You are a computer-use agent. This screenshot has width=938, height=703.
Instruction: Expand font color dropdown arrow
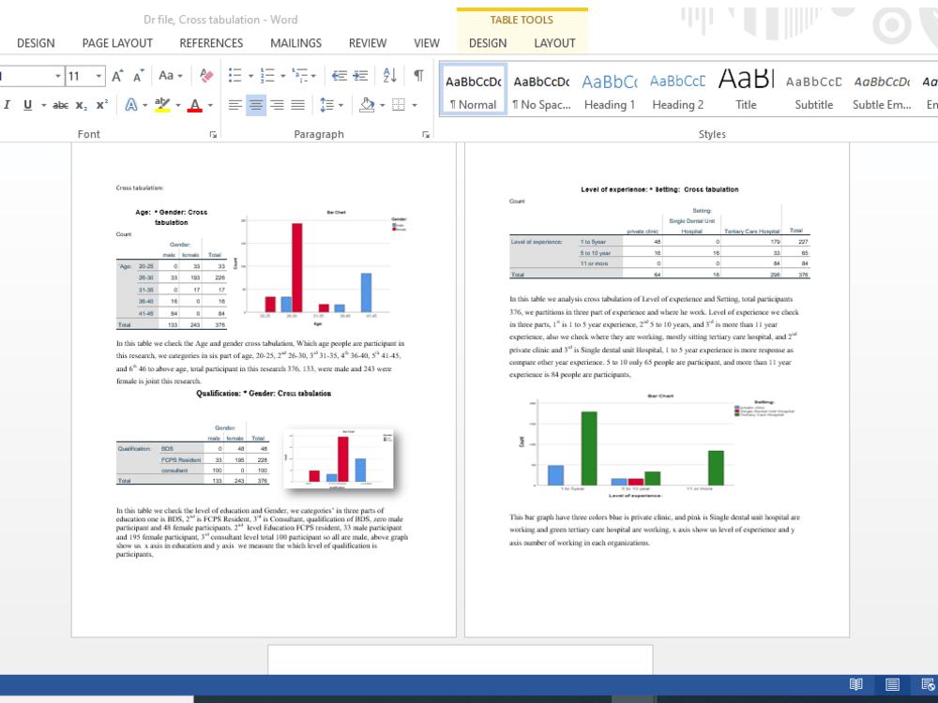pos(210,105)
